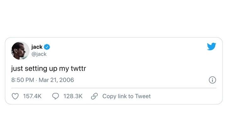Click the word "my" in the tweet

(64, 69)
